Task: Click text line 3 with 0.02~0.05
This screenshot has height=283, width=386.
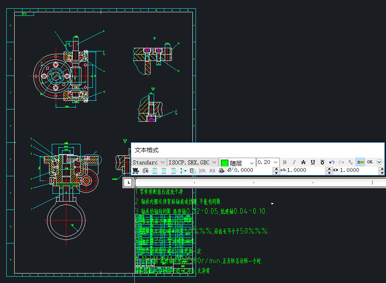Action: [201, 211]
